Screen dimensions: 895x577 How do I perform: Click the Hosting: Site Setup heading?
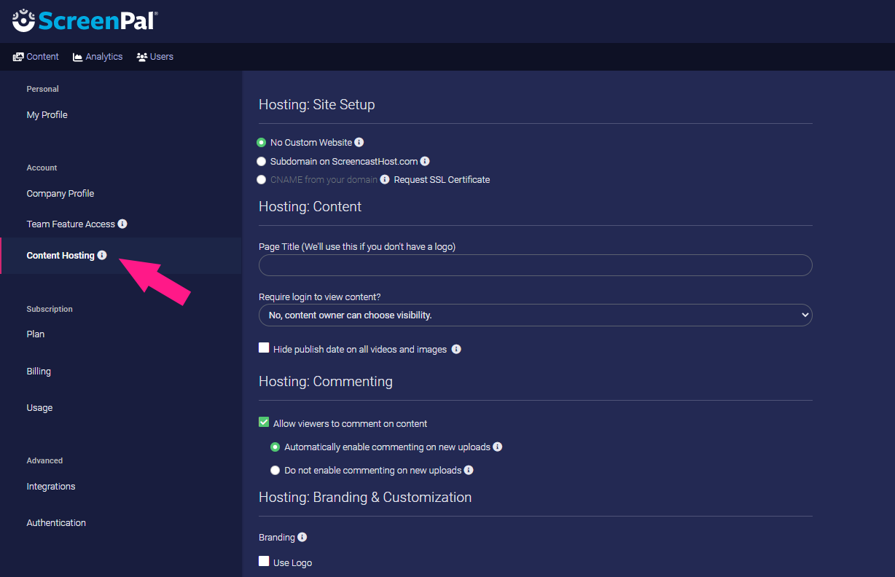click(x=316, y=104)
